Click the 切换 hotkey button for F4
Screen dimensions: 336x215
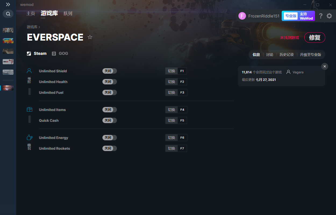[x=171, y=110]
